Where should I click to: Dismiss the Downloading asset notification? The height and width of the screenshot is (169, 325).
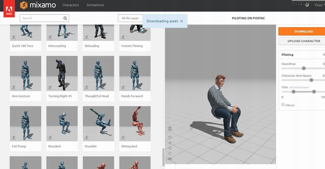coord(181,21)
